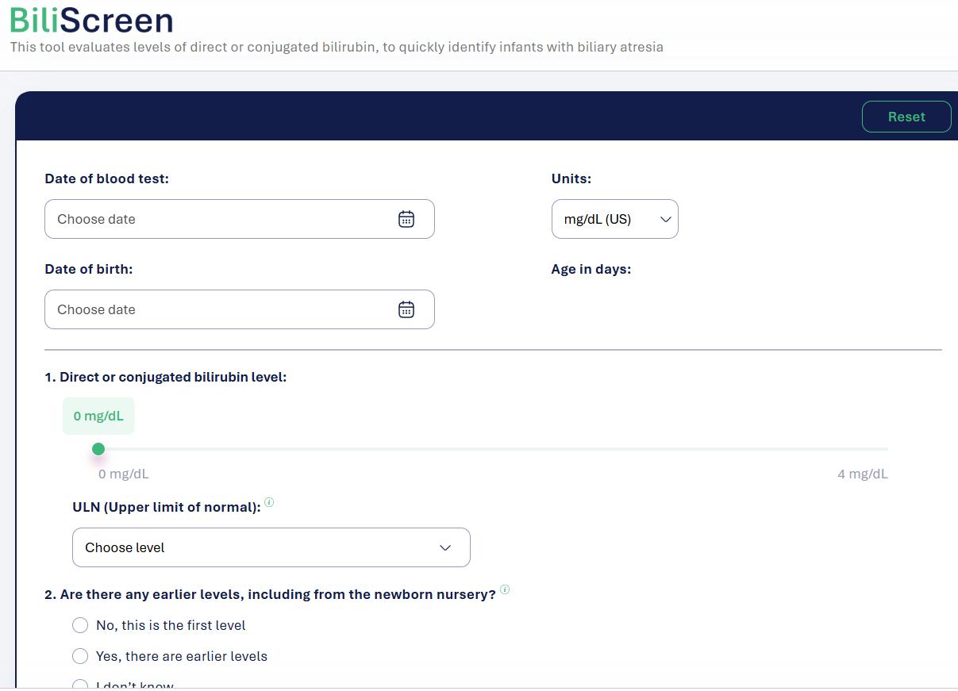Viewport: 958px width, 691px height.
Task: Click info icon beside earlier levels question
Action: click(505, 589)
